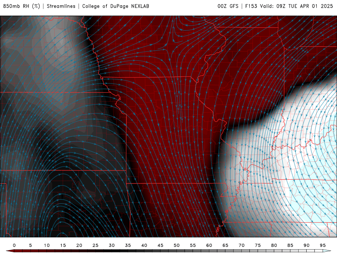
Task: Select the "50" humidity scale label
Action: click(177, 245)
